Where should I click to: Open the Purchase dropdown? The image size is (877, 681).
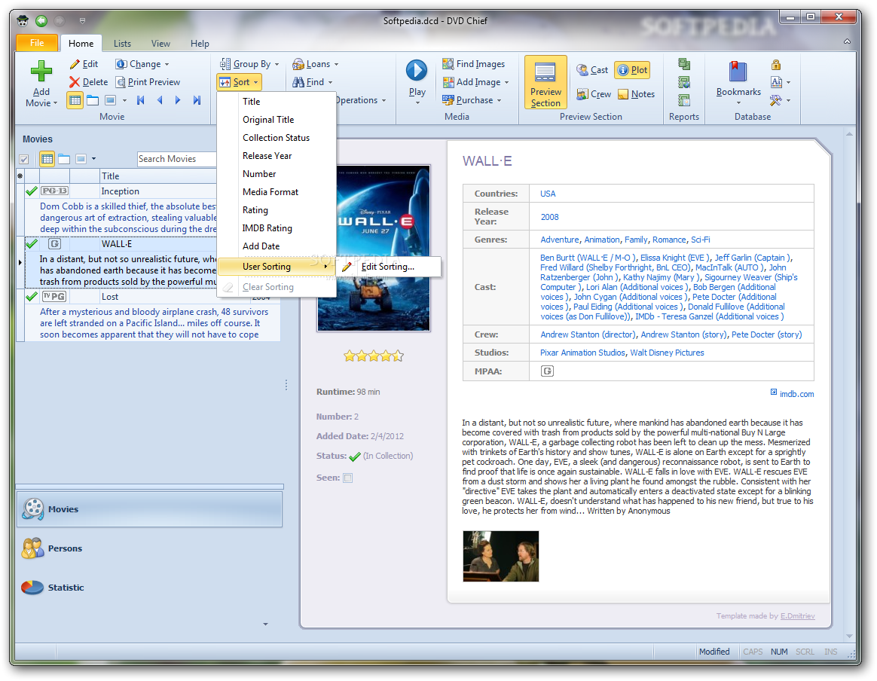472,100
